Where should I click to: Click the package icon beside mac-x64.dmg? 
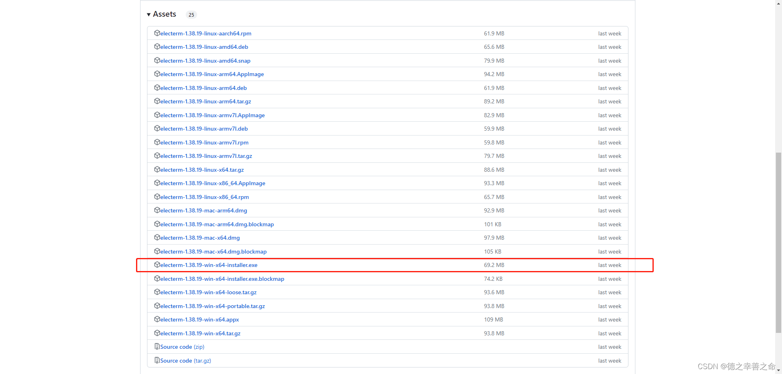[x=157, y=237]
